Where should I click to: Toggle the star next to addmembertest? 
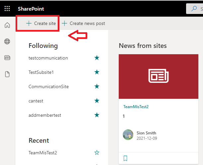pyautogui.click(x=97, y=115)
